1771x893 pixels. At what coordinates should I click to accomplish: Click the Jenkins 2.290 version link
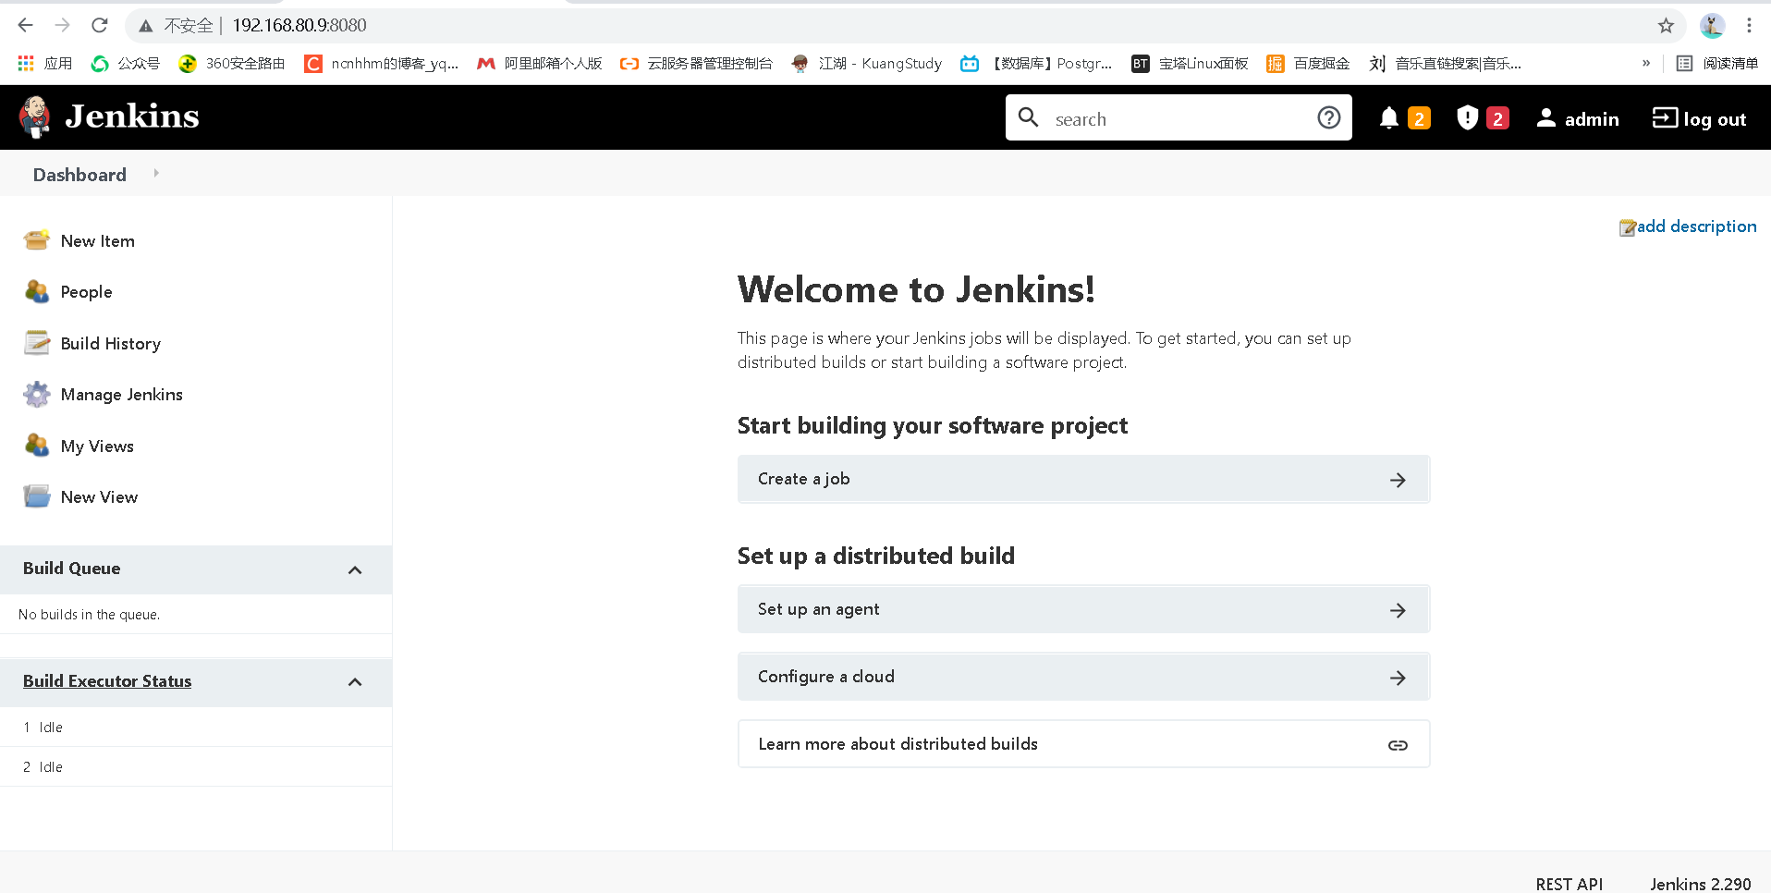[x=1701, y=884]
